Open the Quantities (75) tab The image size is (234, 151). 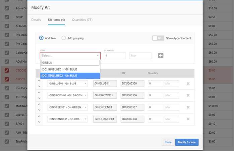82,20
